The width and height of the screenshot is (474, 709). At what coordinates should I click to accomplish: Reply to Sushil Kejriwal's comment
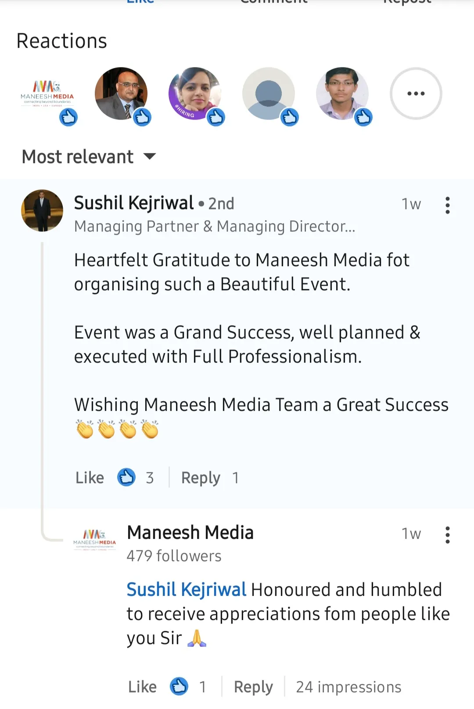click(201, 477)
